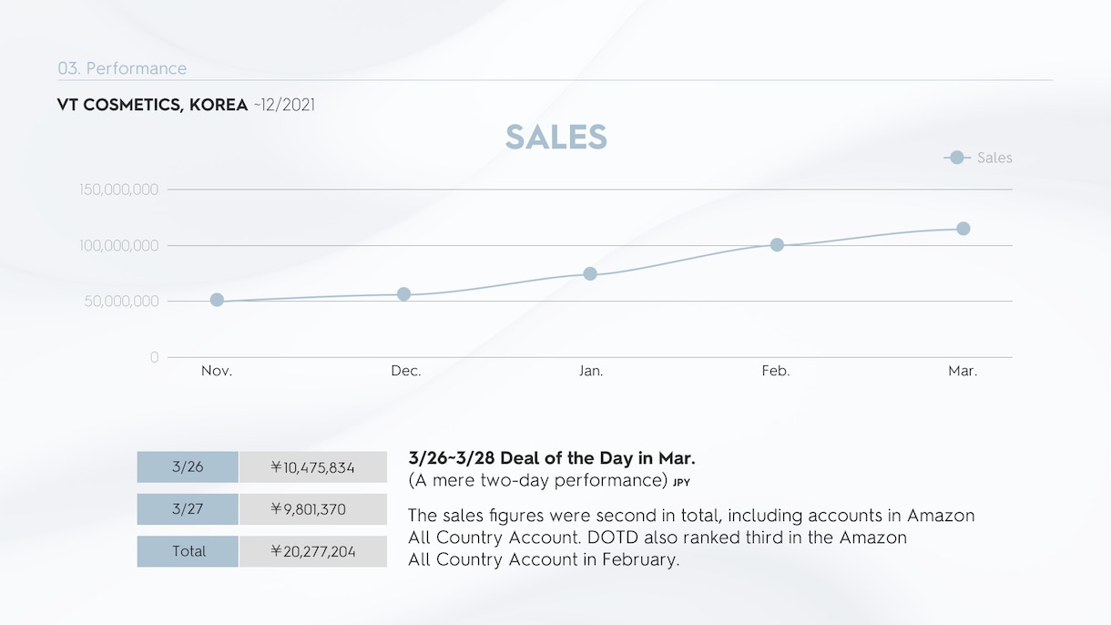Click the 'Jan.' month label

click(591, 371)
